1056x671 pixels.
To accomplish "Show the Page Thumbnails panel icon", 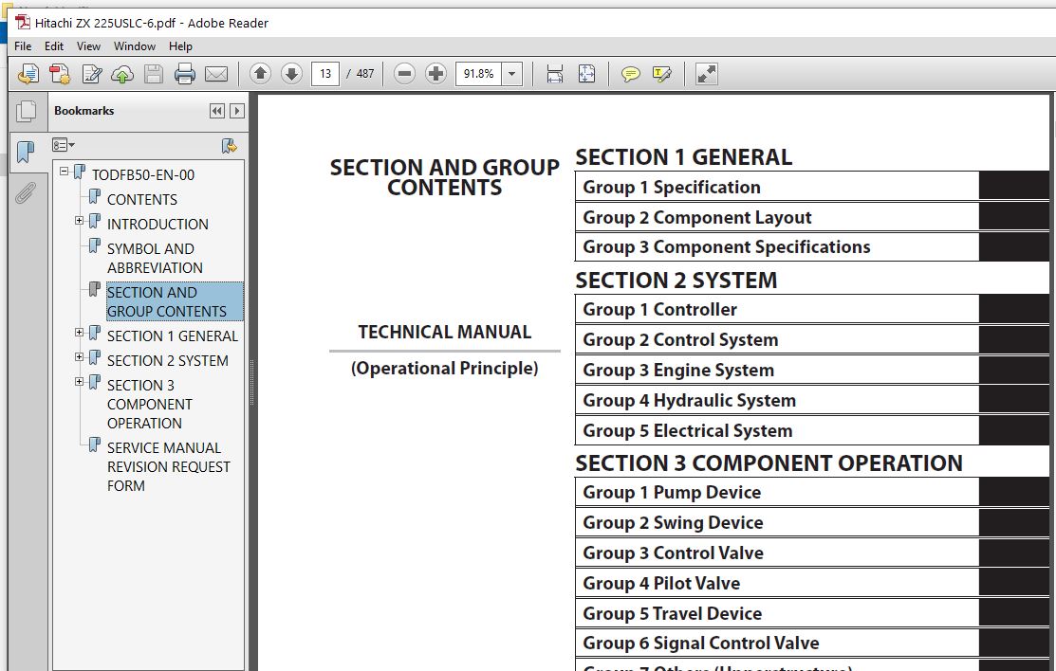I will (x=27, y=110).
